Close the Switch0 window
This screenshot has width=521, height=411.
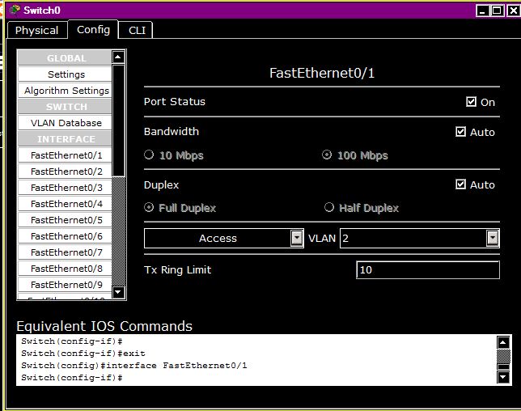[513, 11]
